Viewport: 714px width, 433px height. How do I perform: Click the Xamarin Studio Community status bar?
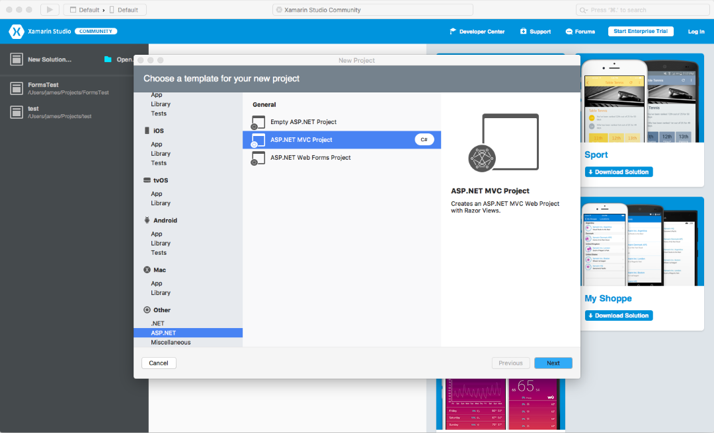point(372,10)
